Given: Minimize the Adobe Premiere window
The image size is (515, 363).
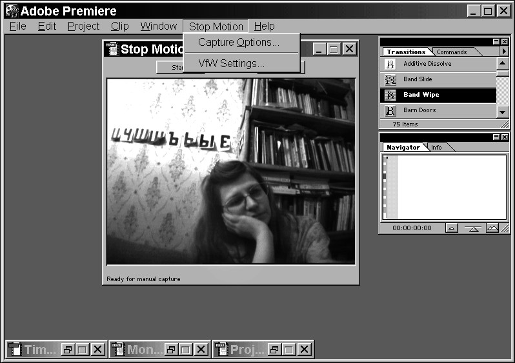Looking at the screenshot, I should pyautogui.click(x=473, y=11).
